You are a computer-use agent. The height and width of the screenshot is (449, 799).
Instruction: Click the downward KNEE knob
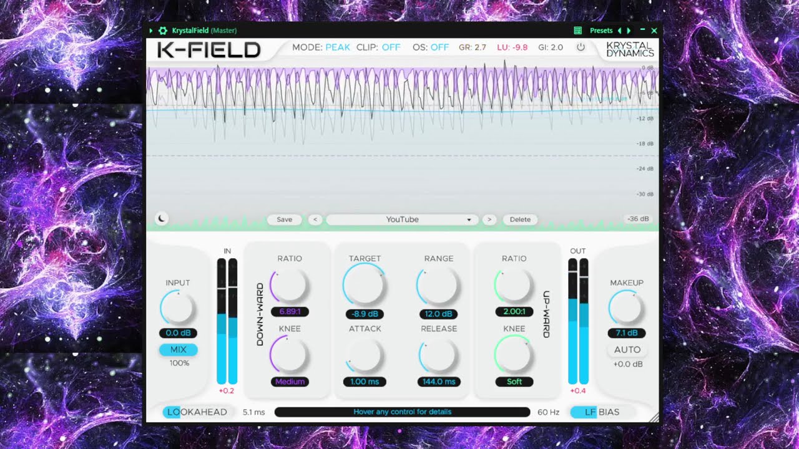tap(289, 354)
